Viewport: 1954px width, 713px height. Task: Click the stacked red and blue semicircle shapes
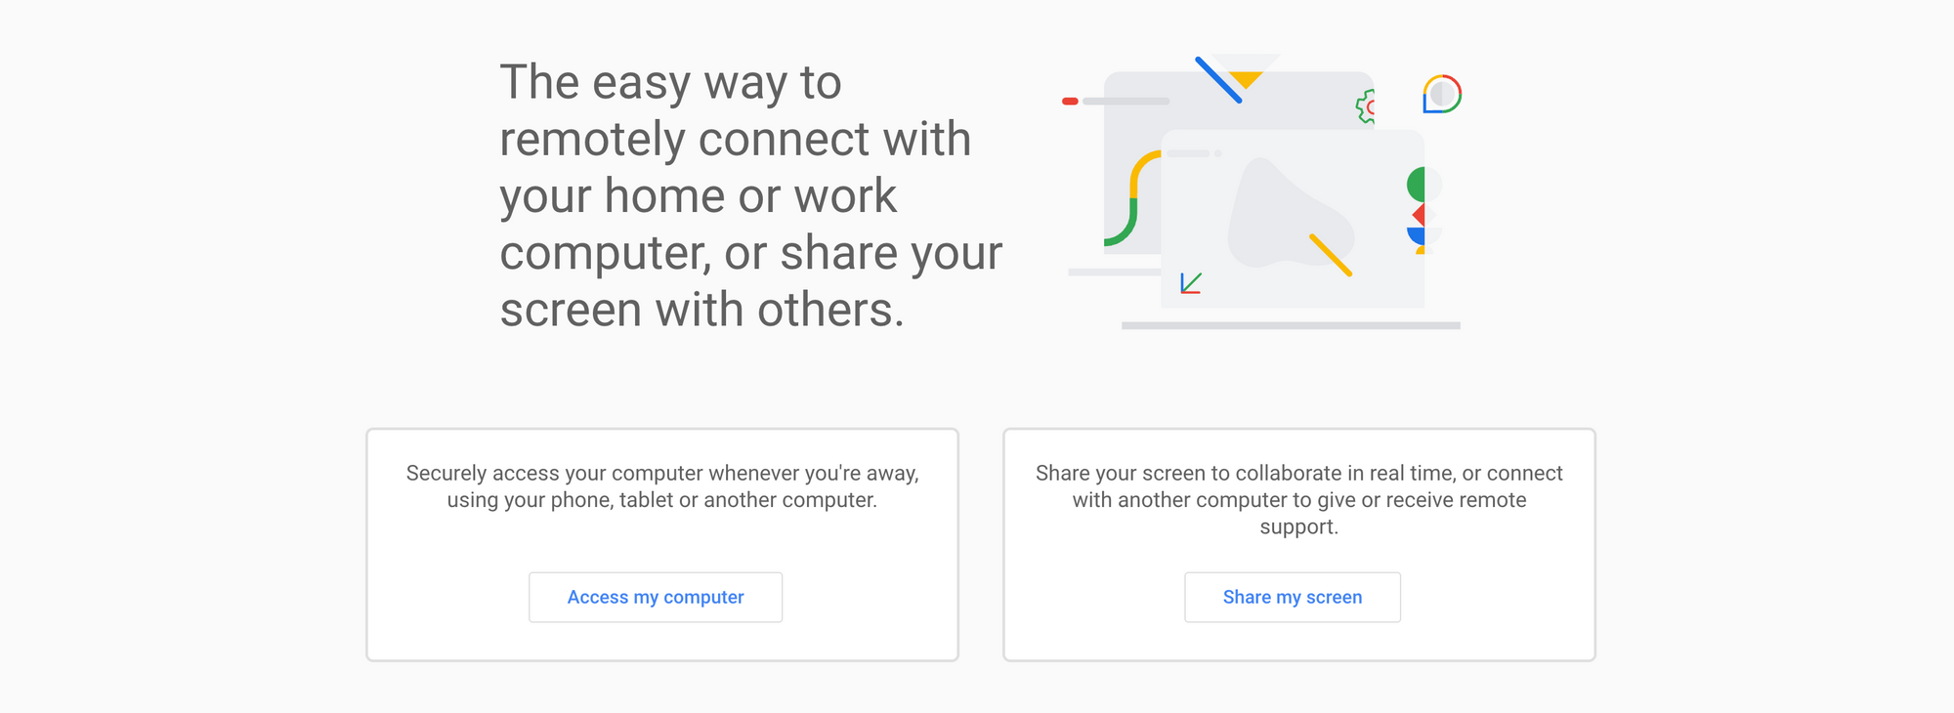1421,224
